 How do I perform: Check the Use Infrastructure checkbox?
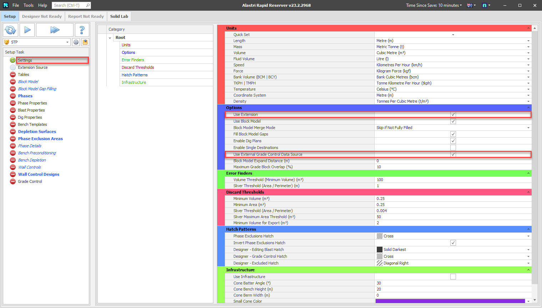tap(453, 277)
